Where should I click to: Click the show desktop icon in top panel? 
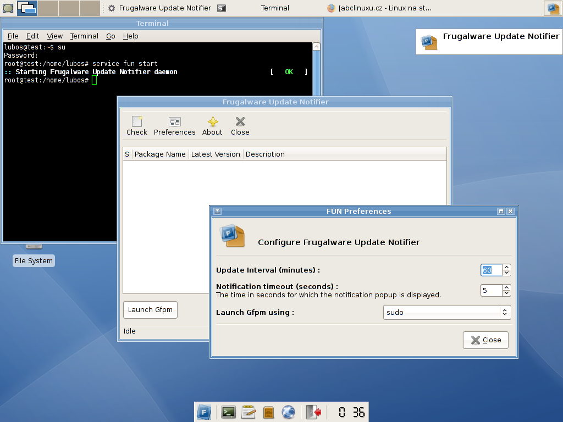click(8, 8)
